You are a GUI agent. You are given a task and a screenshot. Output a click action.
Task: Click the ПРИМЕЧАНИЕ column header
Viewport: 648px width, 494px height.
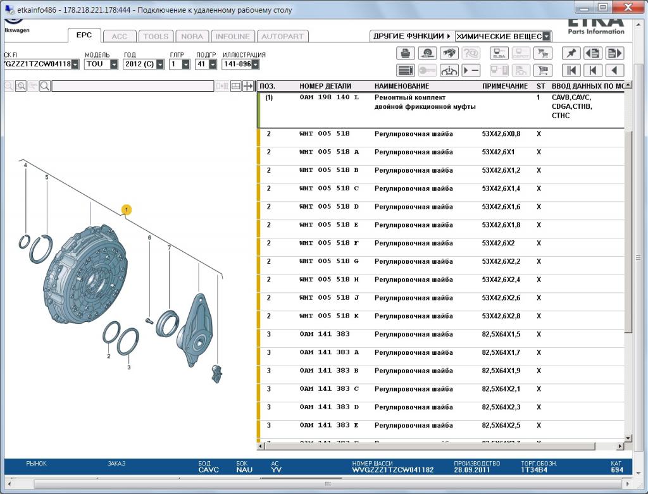click(x=504, y=86)
